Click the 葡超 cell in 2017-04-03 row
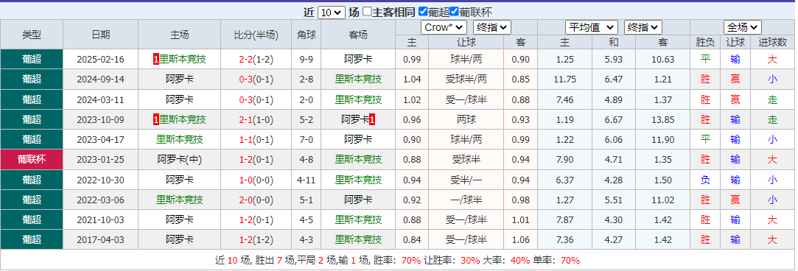This screenshot has height=271, width=798. [x=32, y=239]
